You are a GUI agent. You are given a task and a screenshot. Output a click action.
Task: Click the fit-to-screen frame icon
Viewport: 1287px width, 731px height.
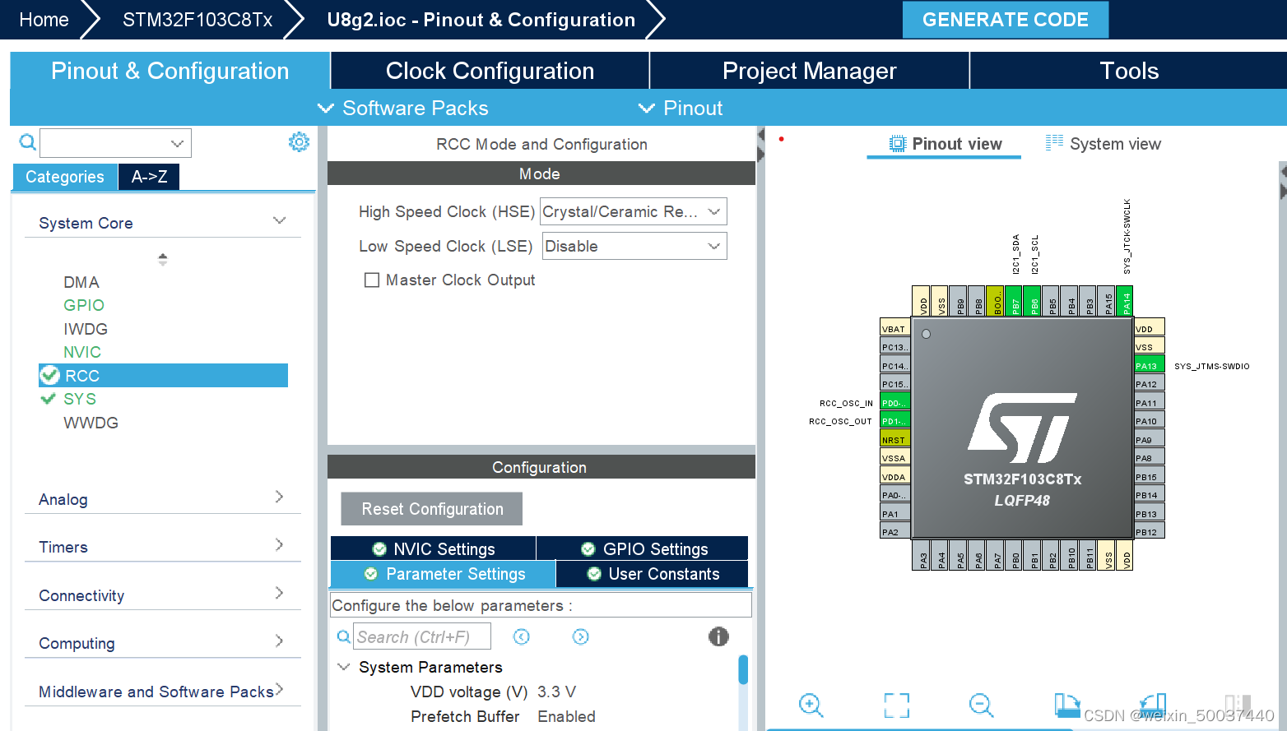(896, 705)
